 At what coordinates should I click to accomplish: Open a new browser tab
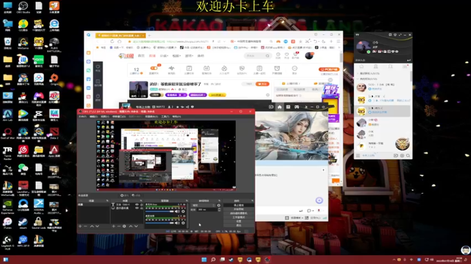[x=150, y=35]
